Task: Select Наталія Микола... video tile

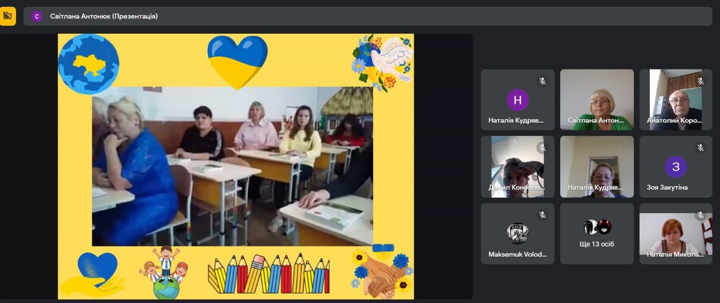Action: pyautogui.click(x=676, y=233)
